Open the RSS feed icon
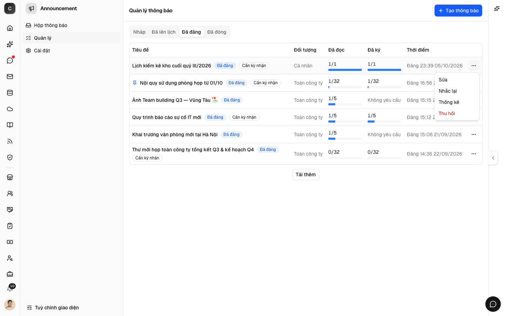The image size is (505, 316). (10, 141)
